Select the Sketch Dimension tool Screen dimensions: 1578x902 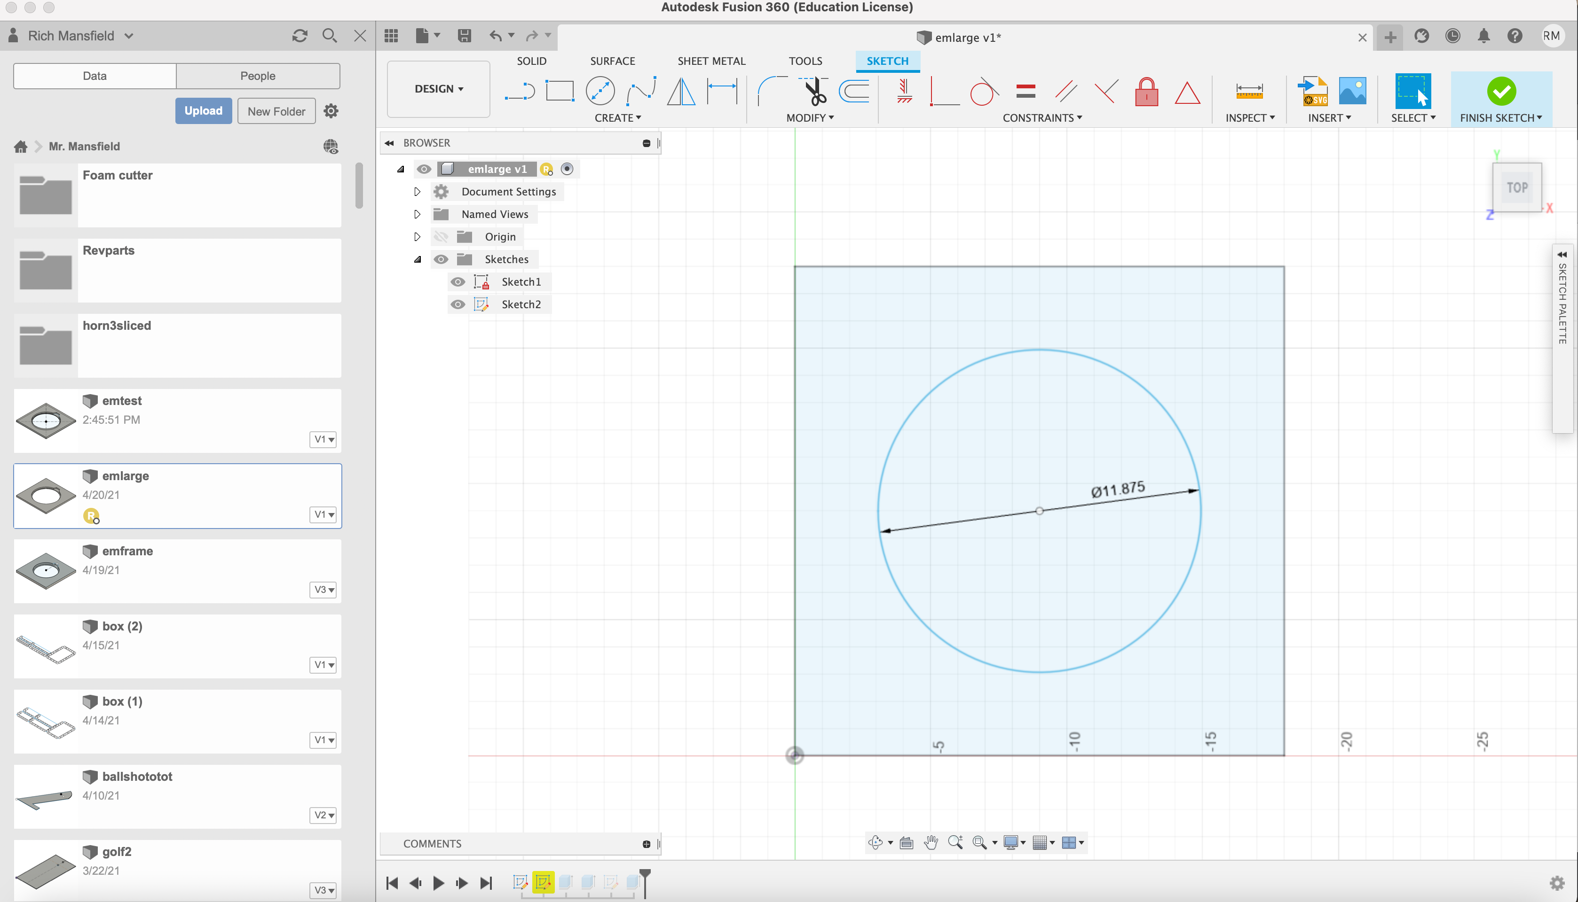tap(722, 92)
